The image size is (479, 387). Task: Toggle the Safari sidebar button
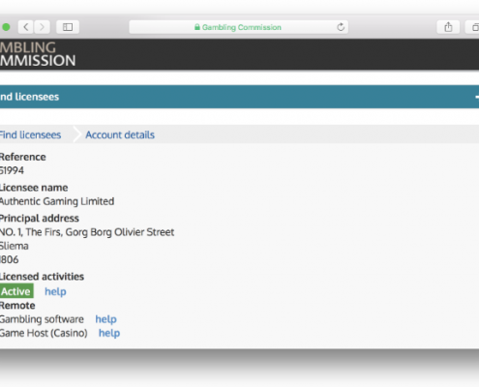tap(68, 27)
